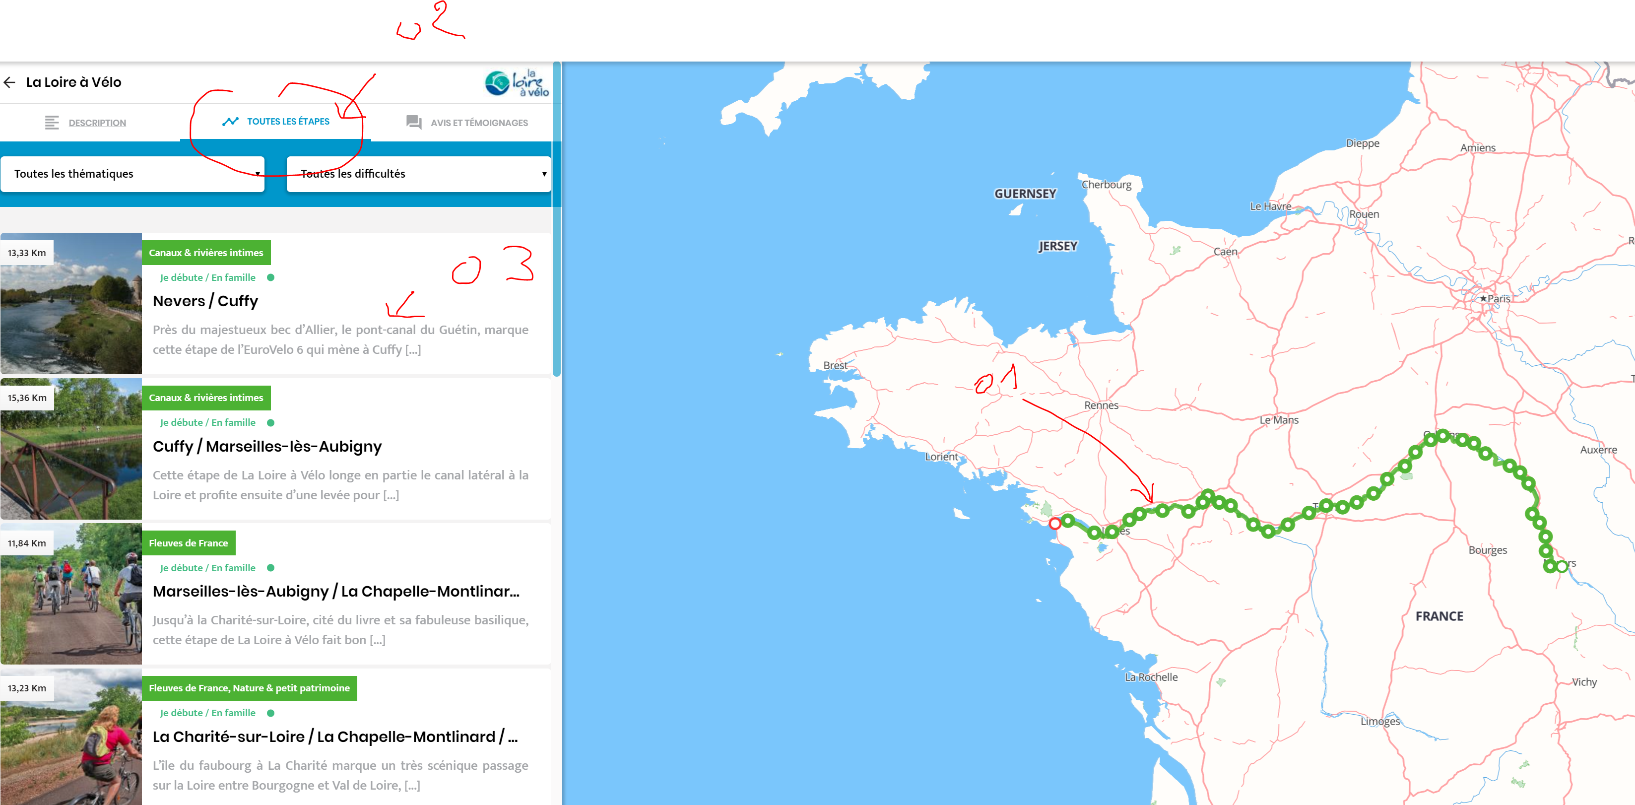Click the stages chart line icon
Screen dimensions: 1635x805
click(x=230, y=121)
